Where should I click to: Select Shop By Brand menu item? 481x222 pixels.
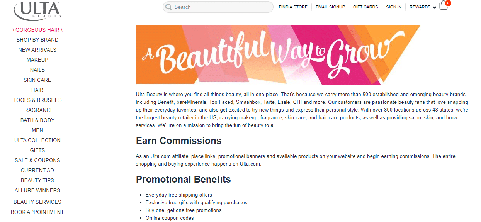coord(37,40)
